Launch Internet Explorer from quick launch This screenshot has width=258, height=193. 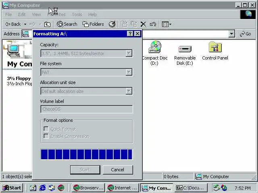click(42, 188)
